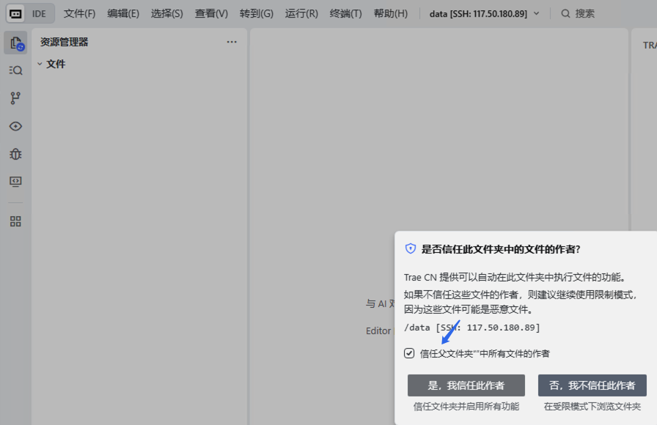This screenshot has height=425, width=657.
Task: Click 否，我不信任此作者 button
Action: click(x=592, y=385)
